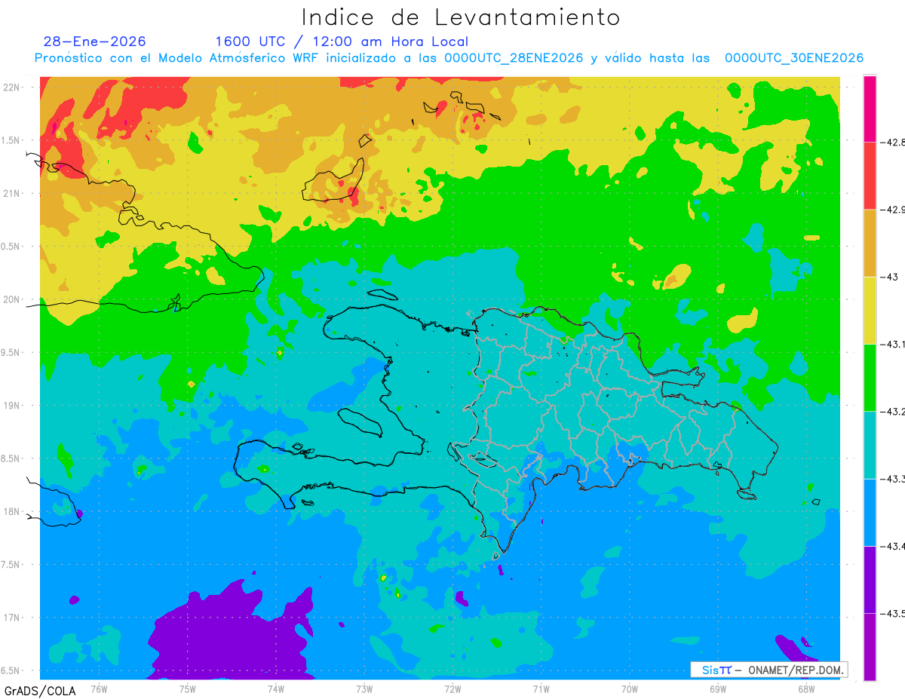The image size is (905, 699).
Task: Click the '-43.1' legend value
Action: [892, 345]
